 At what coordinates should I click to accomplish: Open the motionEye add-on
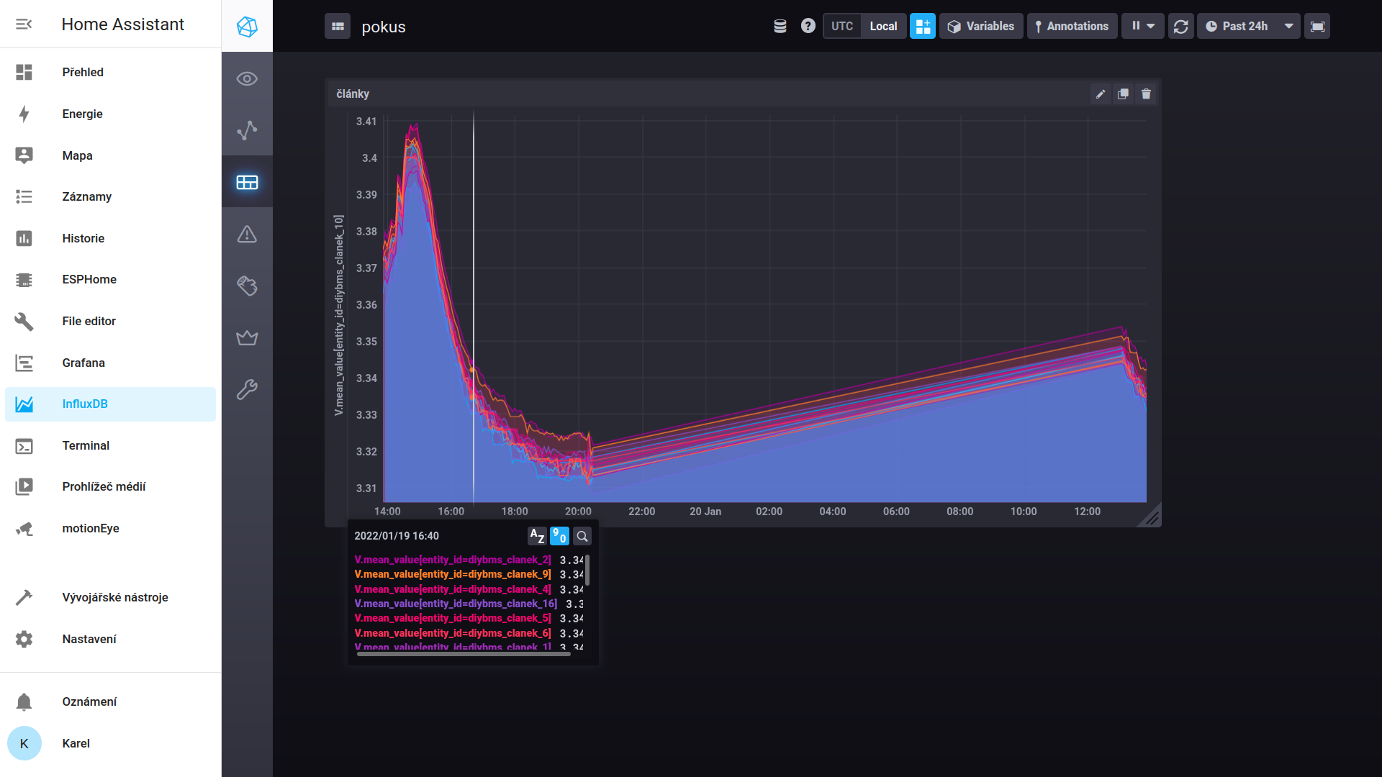(x=110, y=528)
